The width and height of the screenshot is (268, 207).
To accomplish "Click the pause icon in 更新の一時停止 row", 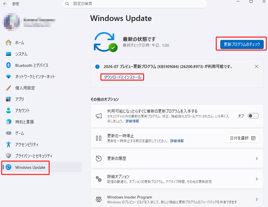I will [99, 138].
